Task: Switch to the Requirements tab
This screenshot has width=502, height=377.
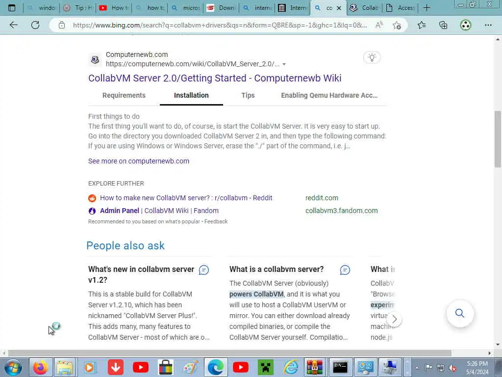Action: click(x=124, y=95)
